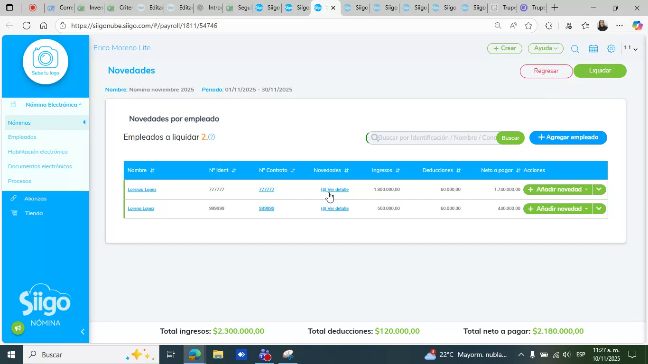The height and width of the screenshot is (364, 648).
Task: Open browser profile avatar
Action: click(x=602, y=26)
